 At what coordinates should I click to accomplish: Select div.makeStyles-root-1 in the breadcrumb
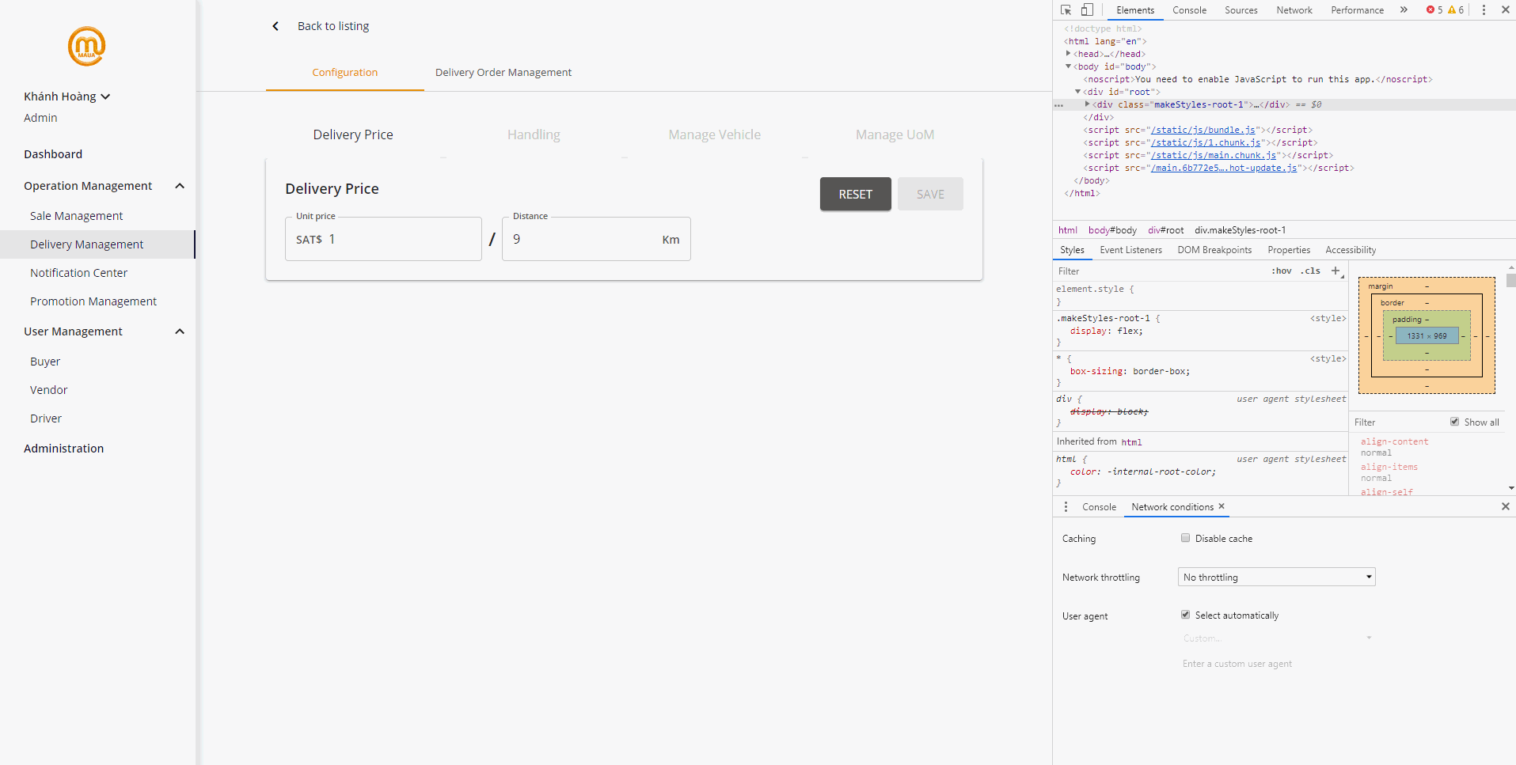pos(1241,230)
